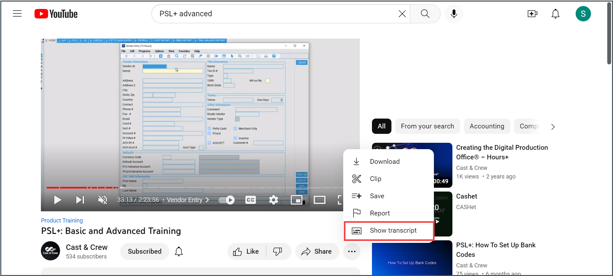Open the Product Training link

62,221
